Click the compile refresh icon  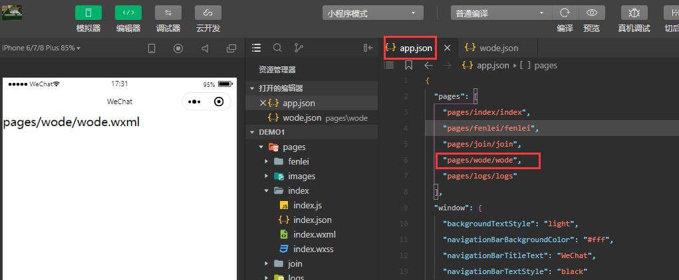click(x=565, y=13)
